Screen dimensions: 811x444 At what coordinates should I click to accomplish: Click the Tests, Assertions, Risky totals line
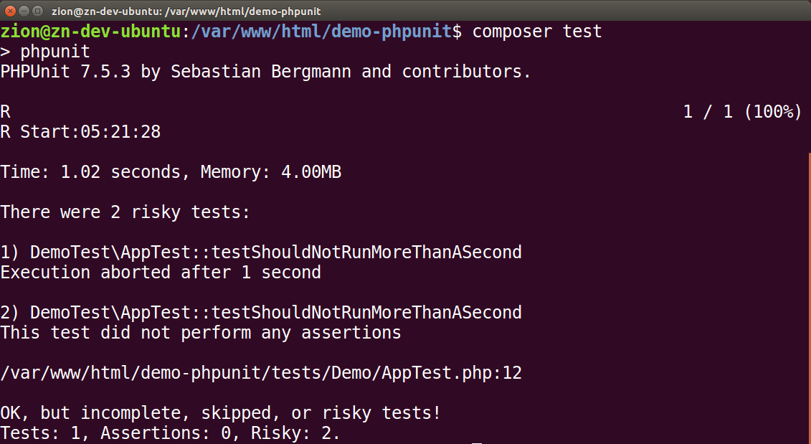[x=171, y=433]
